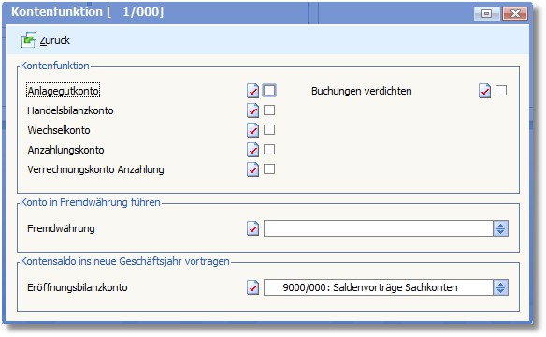Tick the Buchungen verdichten checkbox

pyautogui.click(x=501, y=91)
